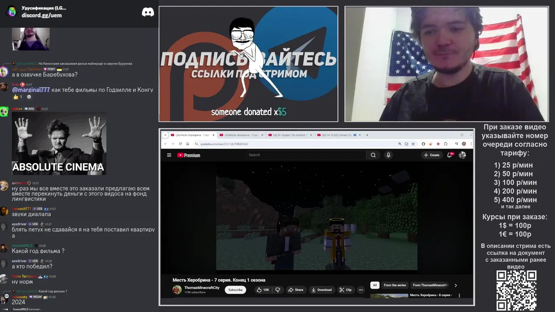Click username assdriver on квартиру message
The height and width of the screenshot is (312, 555).
click(x=19, y=224)
